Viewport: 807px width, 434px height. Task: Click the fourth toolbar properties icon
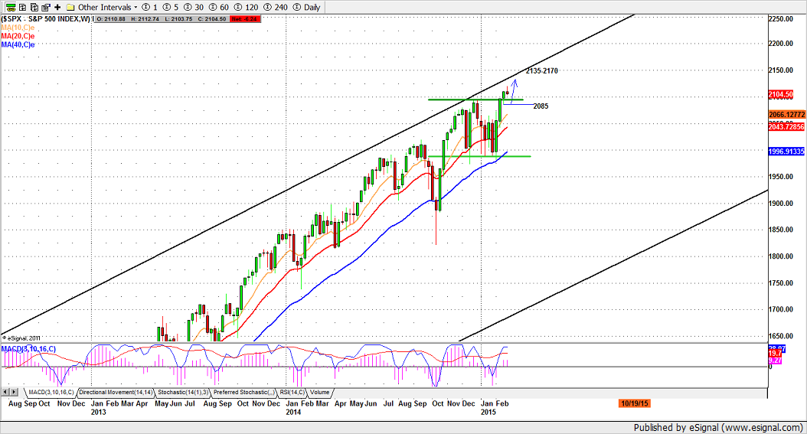pyautogui.click(x=44, y=6)
